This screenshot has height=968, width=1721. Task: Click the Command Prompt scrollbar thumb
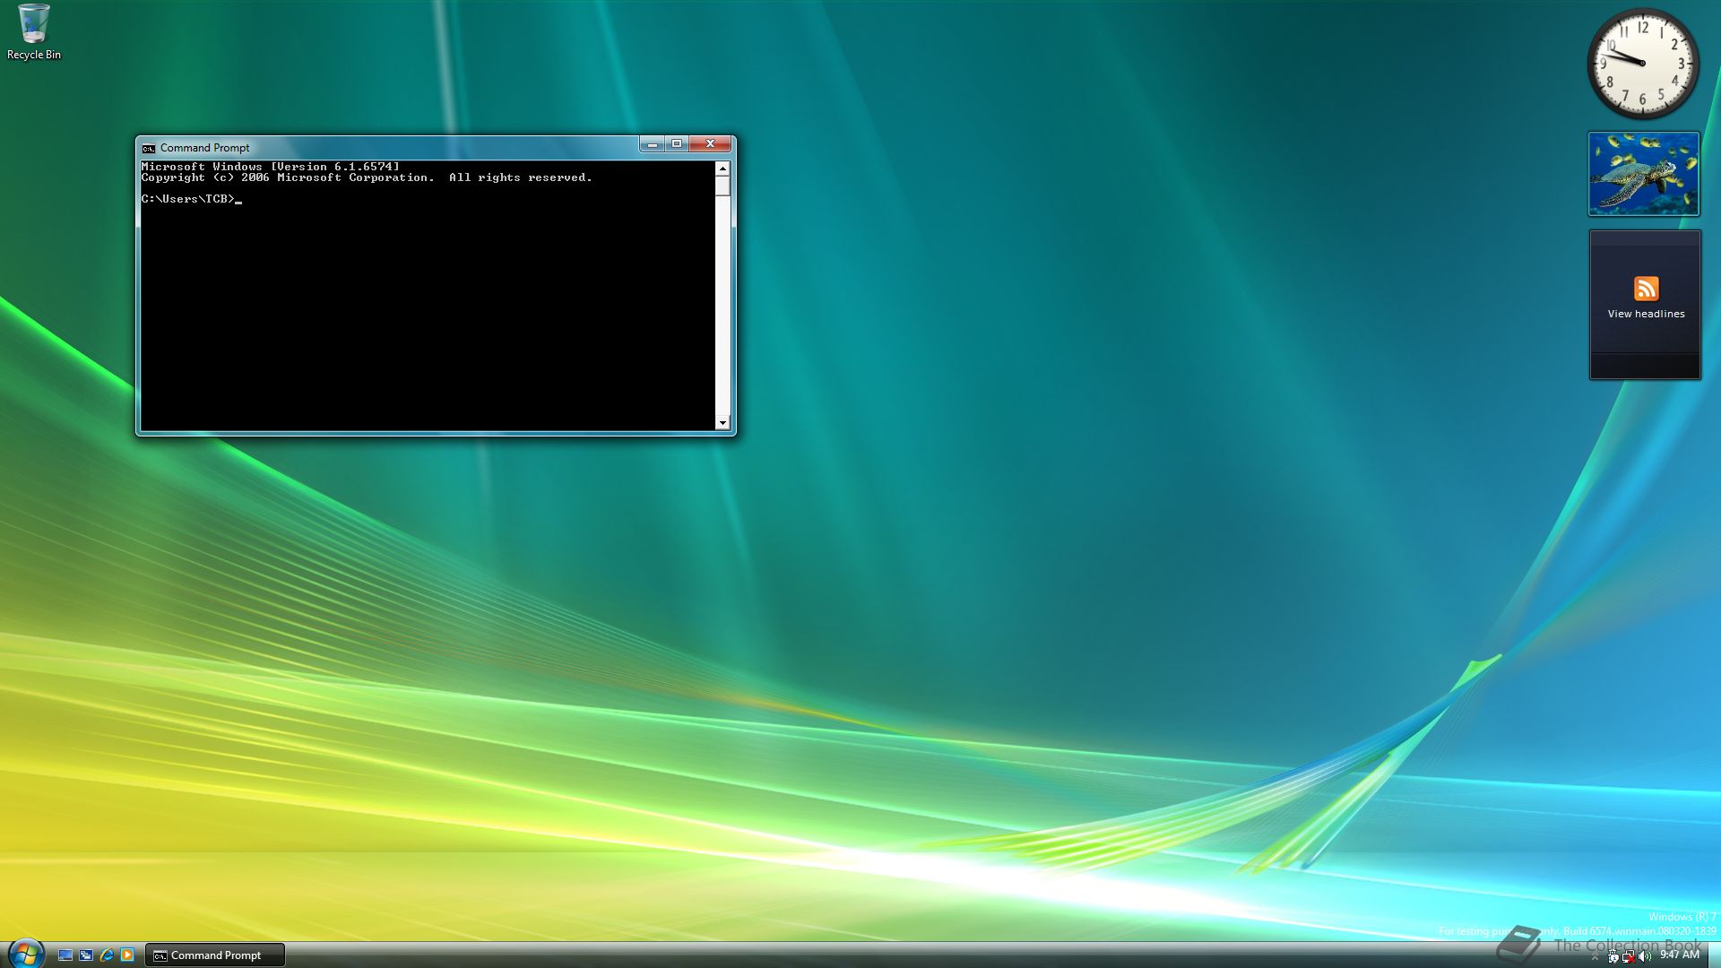click(x=722, y=186)
